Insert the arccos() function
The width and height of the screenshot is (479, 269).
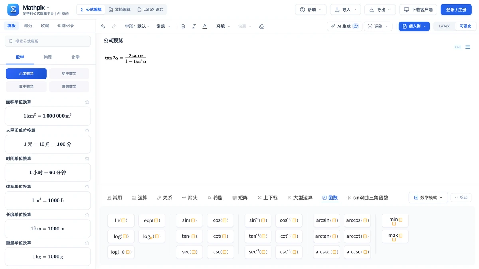click(x=357, y=220)
